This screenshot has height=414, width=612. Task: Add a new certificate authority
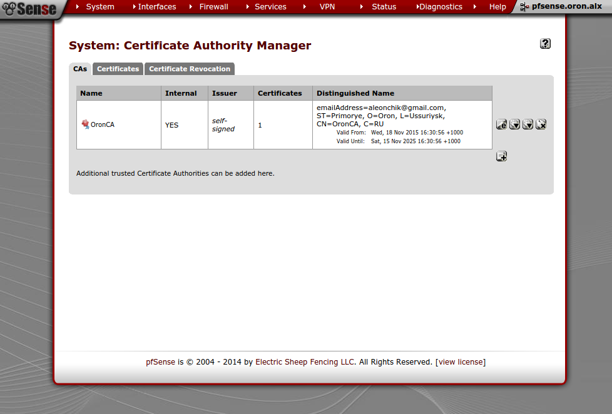point(501,156)
